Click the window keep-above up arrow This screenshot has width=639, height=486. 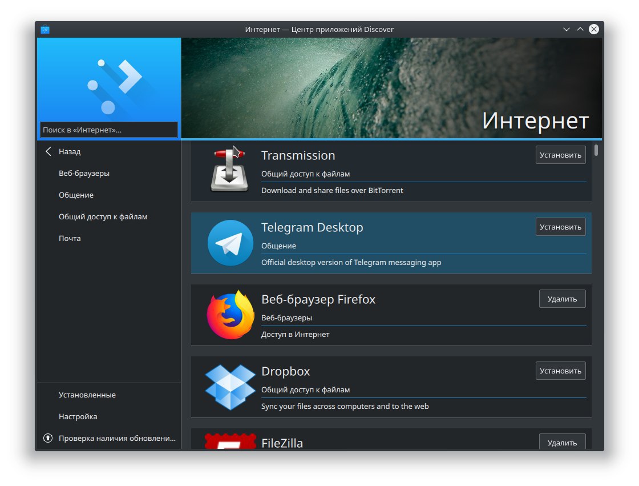580,29
